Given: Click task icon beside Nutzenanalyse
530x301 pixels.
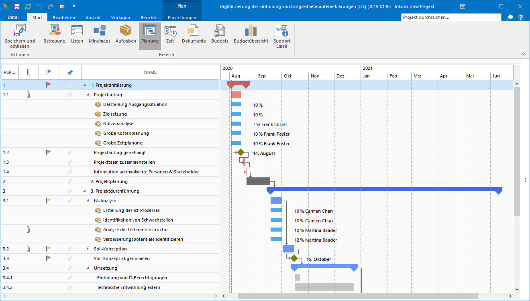Looking at the screenshot, I should point(98,124).
